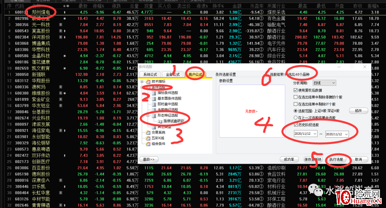386x208 pixels.
Task: Click the 交易系统 folder icon
Action: [x=148, y=133]
